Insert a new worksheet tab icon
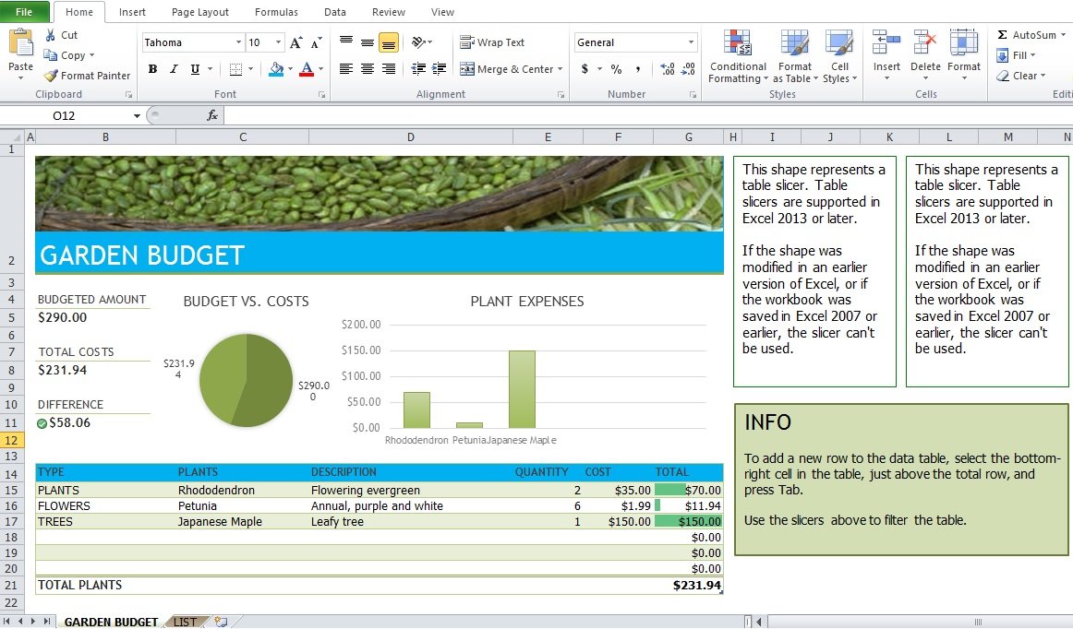 (x=221, y=622)
